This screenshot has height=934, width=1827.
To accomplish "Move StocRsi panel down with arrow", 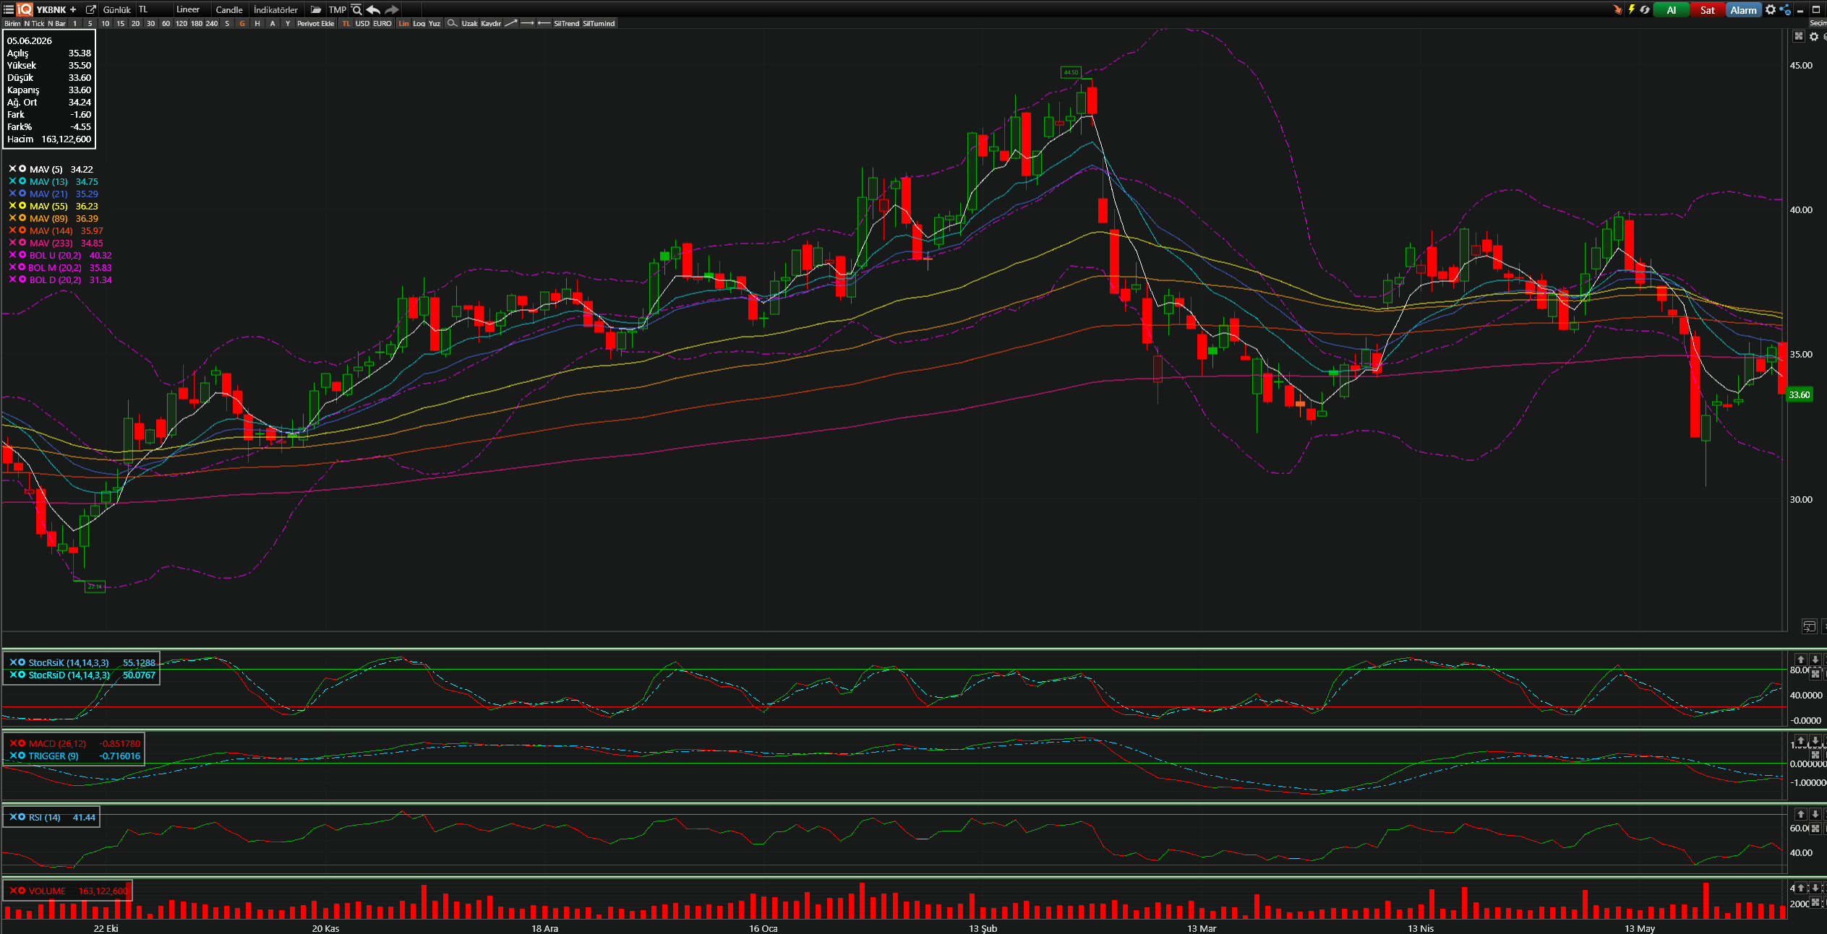I will pyautogui.click(x=1815, y=659).
